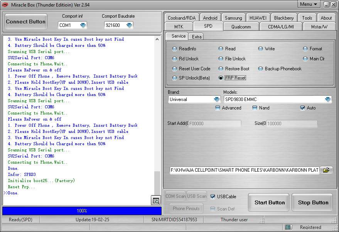Click 'Initialize boot25...(Factory)' log line
339x232 pixels.
pyautogui.click(x=41, y=181)
